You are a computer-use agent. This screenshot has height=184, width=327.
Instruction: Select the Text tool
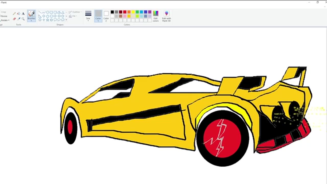[23, 14]
